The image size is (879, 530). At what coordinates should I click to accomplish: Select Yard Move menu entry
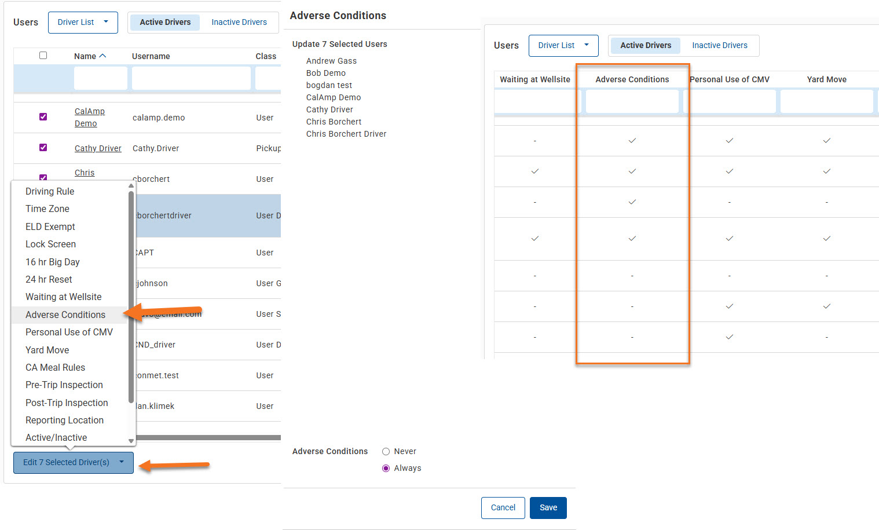[47, 350]
